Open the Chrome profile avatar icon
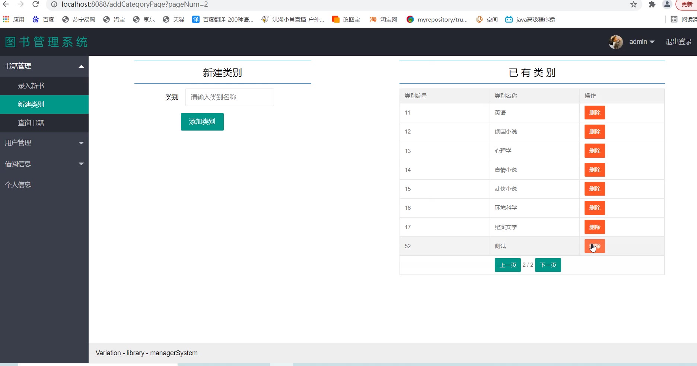Image resolution: width=697 pixels, height=366 pixels. point(667,4)
